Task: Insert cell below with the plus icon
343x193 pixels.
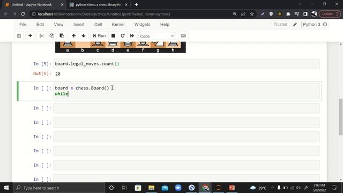Action: [30, 36]
